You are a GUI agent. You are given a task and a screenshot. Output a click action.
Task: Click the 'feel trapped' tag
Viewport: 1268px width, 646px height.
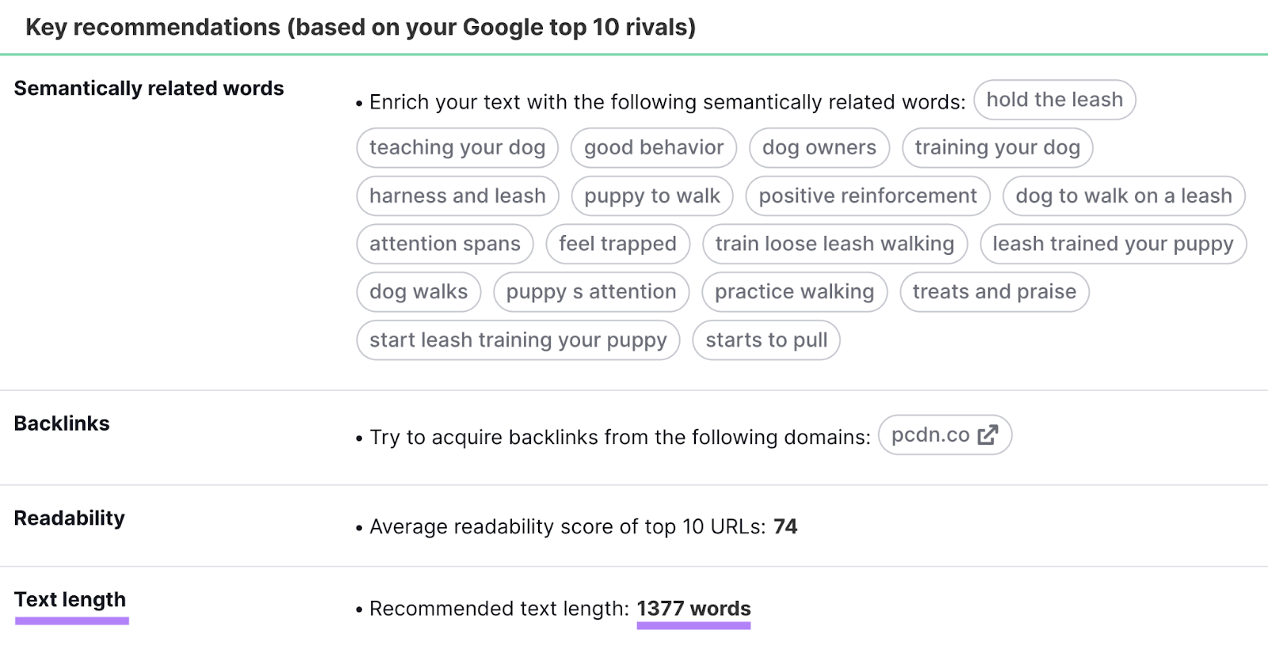617,244
